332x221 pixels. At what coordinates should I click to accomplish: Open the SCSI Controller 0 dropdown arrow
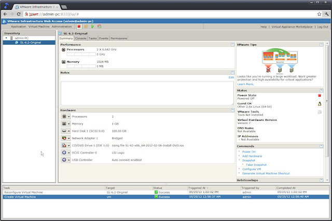(69, 153)
